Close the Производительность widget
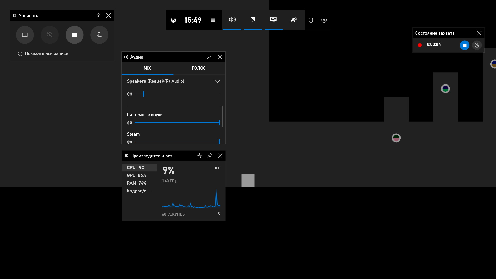The width and height of the screenshot is (496, 279). (220, 156)
